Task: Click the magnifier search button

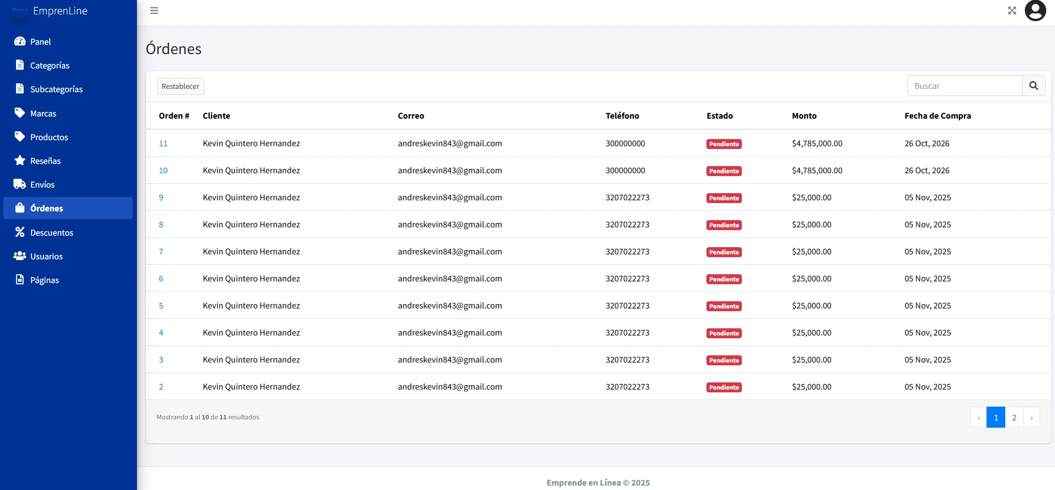Action: (1033, 86)
